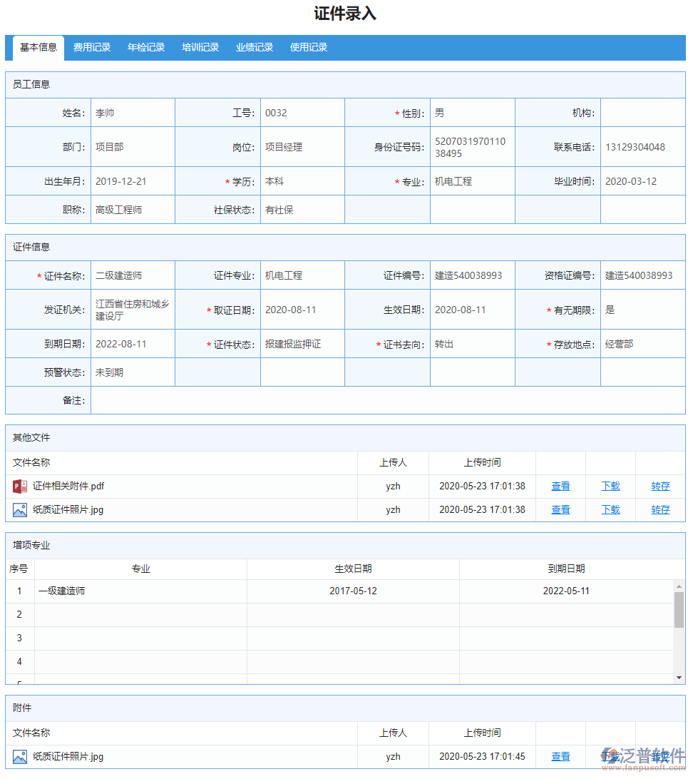Open the 培训记录 tab

200,47
